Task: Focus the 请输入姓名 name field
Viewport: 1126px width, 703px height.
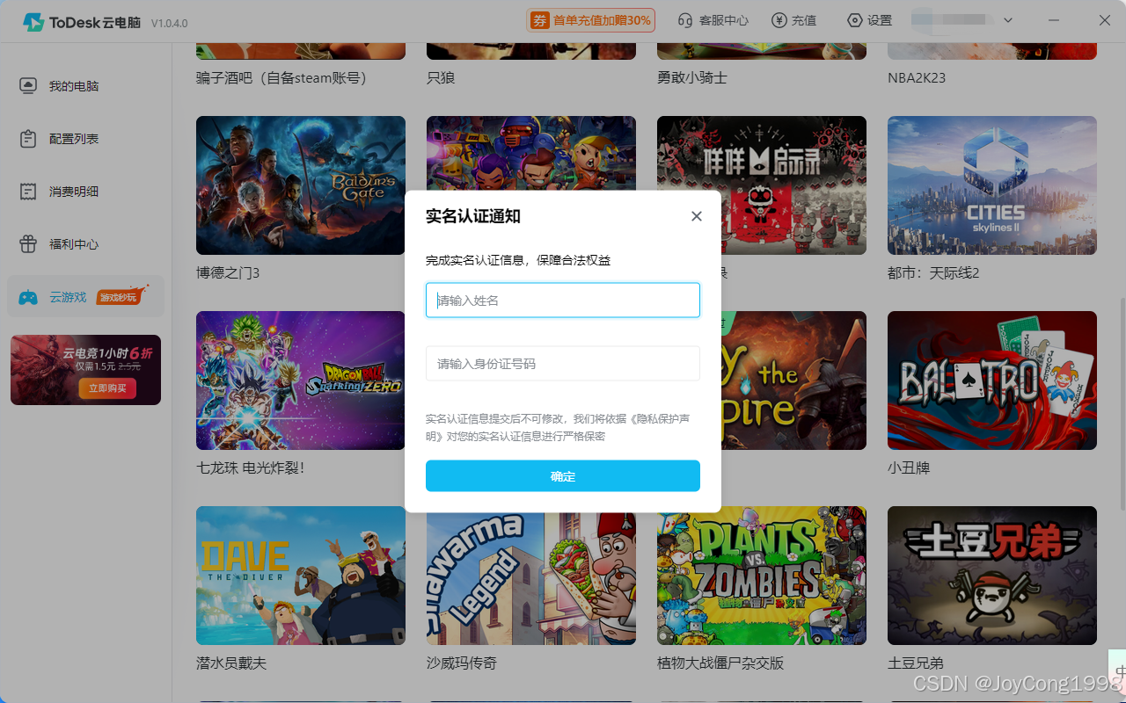Action: 563,301
